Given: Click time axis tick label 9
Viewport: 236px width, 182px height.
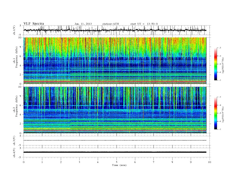Looking at the screenshot, I should click(x=191, y=162).
